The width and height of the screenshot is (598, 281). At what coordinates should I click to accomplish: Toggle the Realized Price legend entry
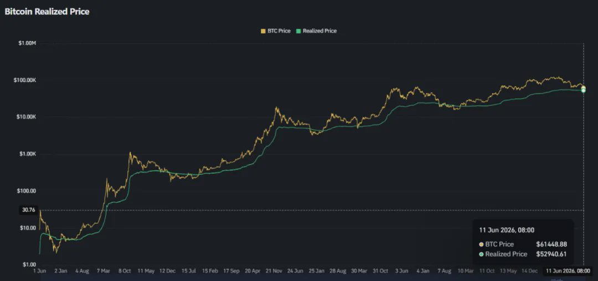pyautogui.click(x=317, y=31)
